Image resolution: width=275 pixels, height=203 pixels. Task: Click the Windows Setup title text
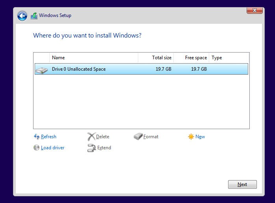(55, 15)
